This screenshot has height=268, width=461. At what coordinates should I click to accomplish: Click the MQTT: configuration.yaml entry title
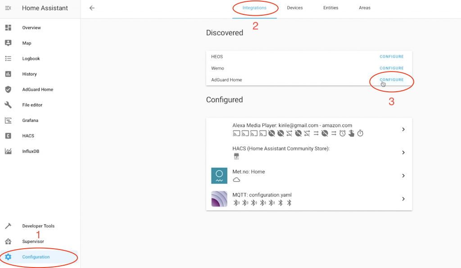coord(262,195)
